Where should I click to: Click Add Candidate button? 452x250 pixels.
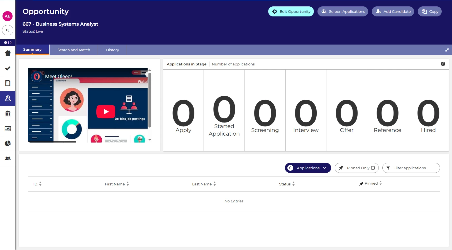(x=393, y=11)
